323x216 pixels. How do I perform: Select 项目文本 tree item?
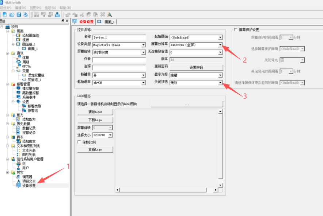pos(29,181)
